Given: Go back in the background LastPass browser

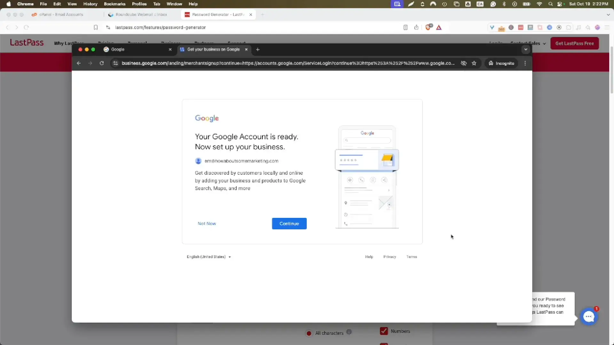Looking at the screenshot, I should (7, 27).
